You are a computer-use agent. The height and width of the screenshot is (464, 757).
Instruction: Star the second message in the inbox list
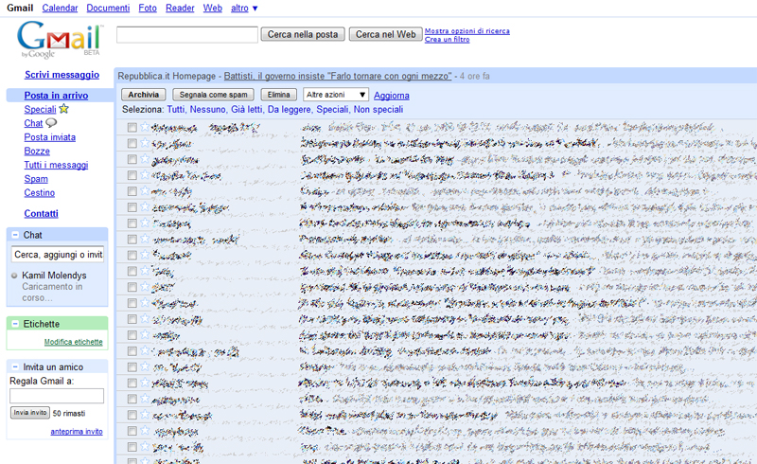145,143
